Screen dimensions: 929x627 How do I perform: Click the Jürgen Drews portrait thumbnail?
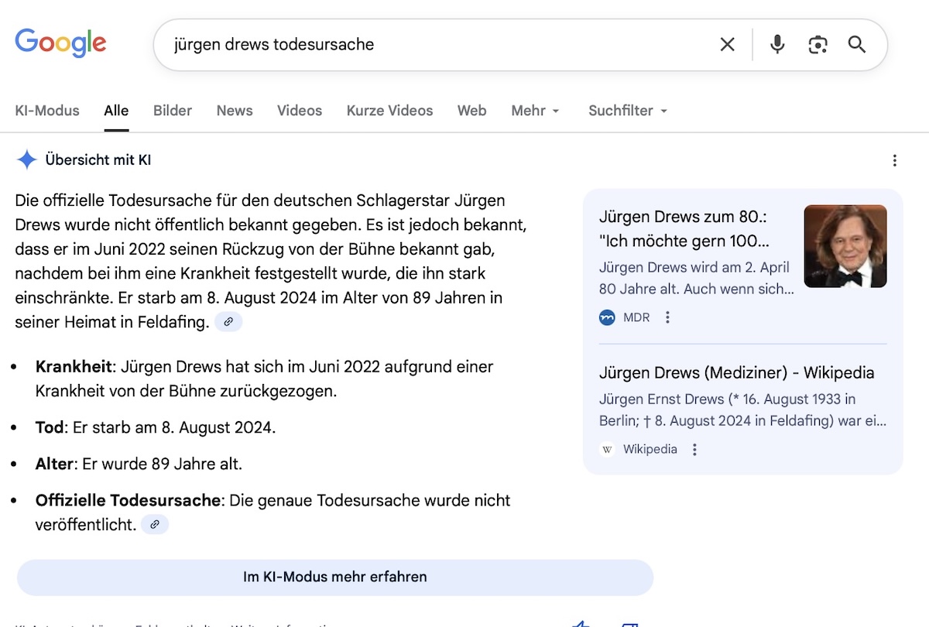845,245
